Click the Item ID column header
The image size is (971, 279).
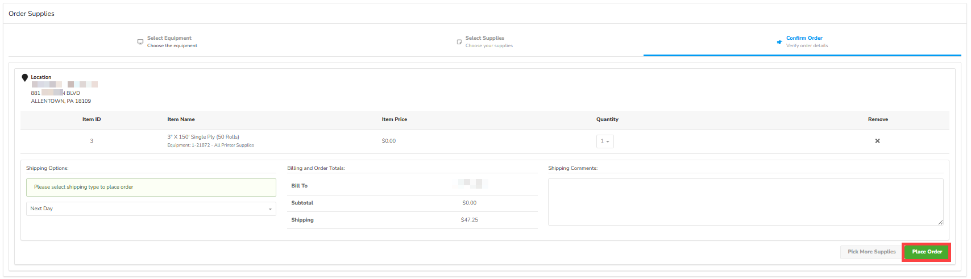(x=92, y=119)
